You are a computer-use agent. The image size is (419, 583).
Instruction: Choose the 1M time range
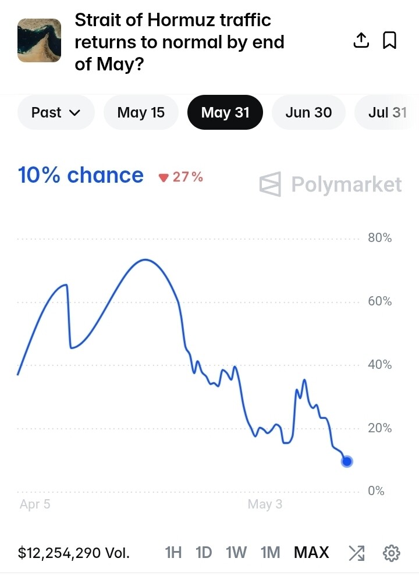pyautogui.click(x=270, y=553)
